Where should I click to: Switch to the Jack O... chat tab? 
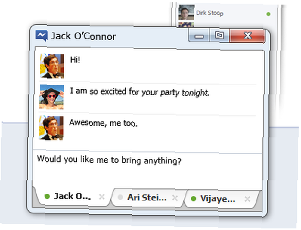(73, 197)
